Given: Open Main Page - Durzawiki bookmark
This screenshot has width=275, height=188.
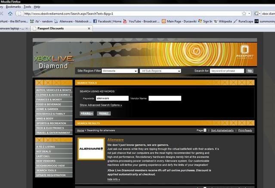Looking at the screenshot, I should (179, 22).
